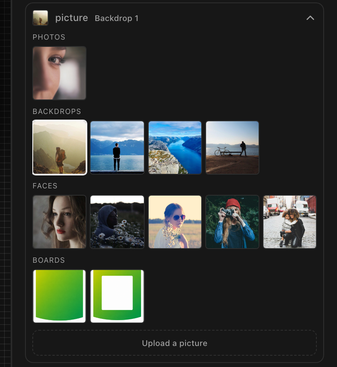The width and height of the screenshot is (337, 367).
Task: Click the PHOTOS section heading
Action: point(49,37)
